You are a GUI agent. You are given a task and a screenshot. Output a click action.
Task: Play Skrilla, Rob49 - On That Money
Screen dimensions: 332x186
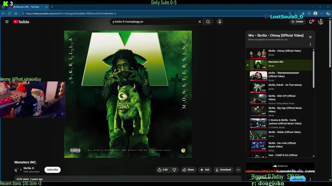[x=279, y=88]
